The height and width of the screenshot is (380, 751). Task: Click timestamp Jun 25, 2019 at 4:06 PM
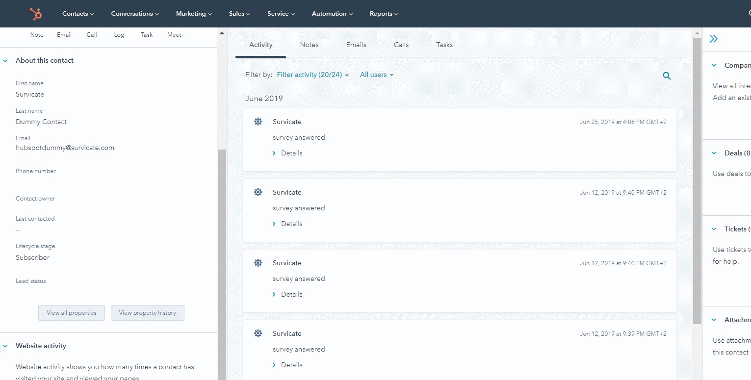(623, 122)
